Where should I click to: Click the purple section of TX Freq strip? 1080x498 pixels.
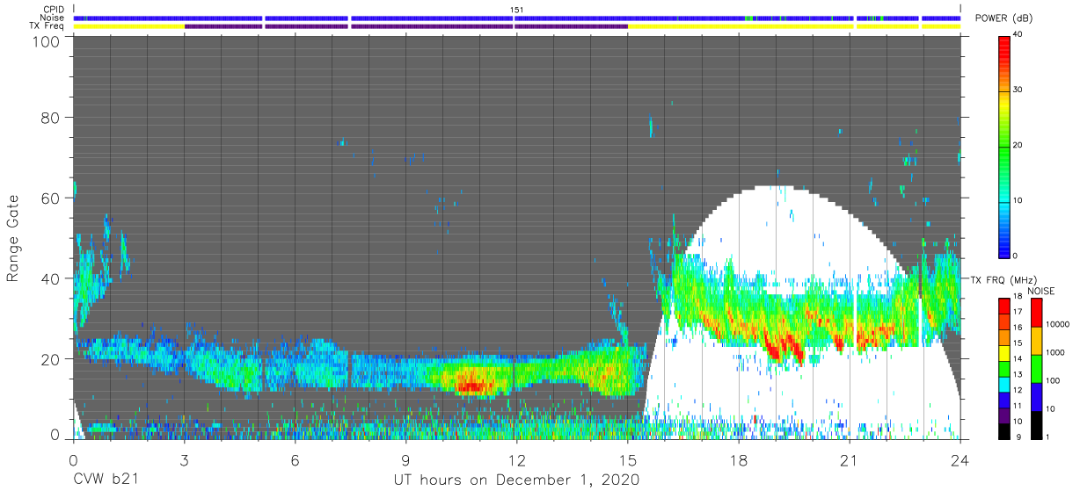[x=405, y=26]
